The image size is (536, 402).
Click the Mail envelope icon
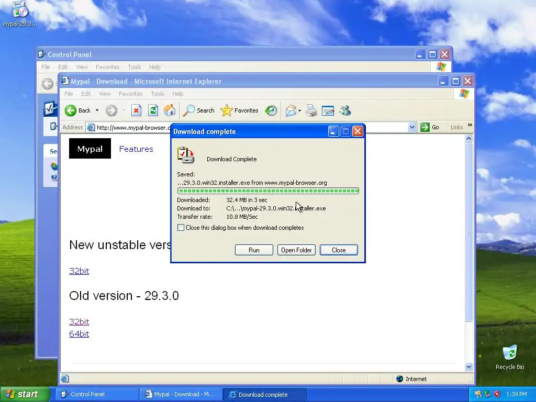point(291,110)
